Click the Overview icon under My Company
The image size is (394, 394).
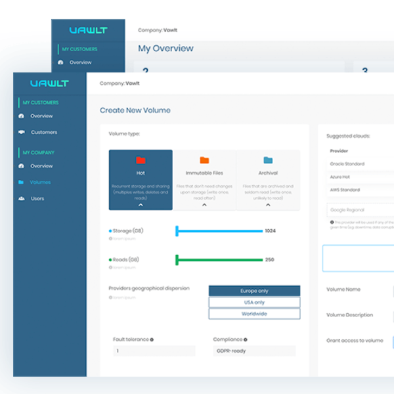point(22,166)
